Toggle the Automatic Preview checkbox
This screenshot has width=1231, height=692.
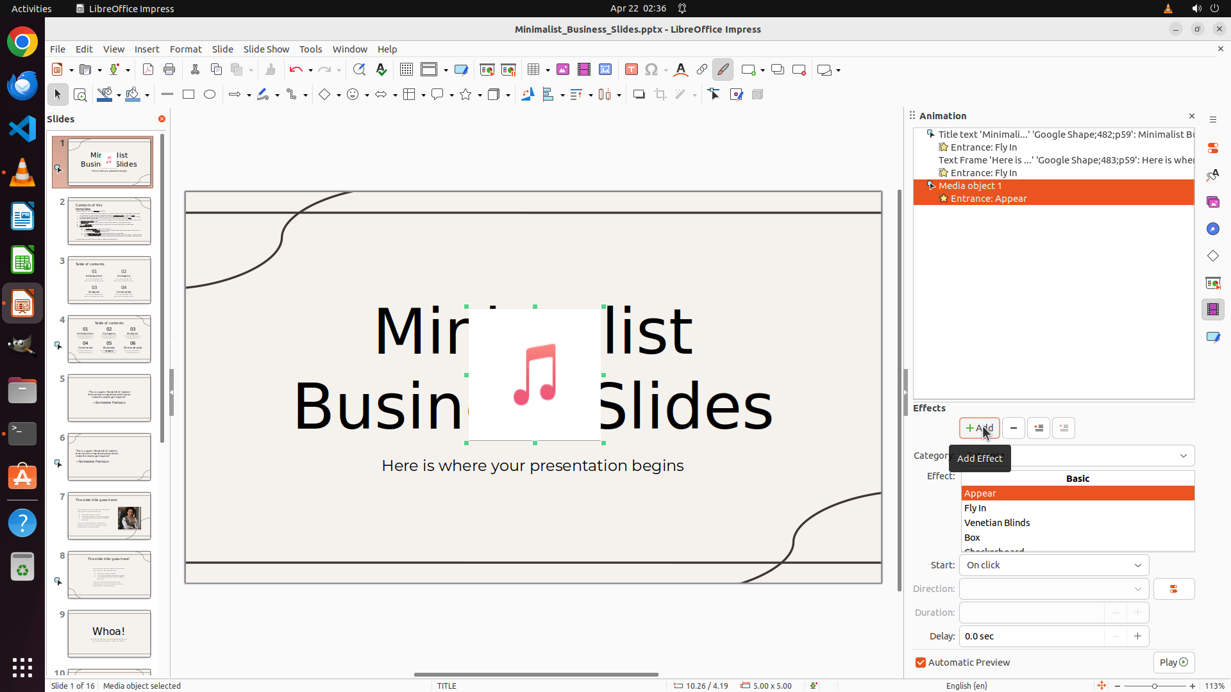tap(921, 663)
